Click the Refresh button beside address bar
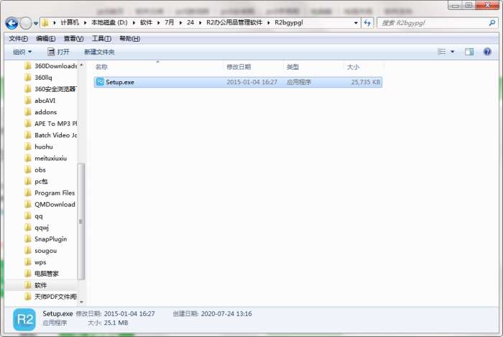Screen dimensions: 503x337 pyautogui.click(x=367, y=23)
